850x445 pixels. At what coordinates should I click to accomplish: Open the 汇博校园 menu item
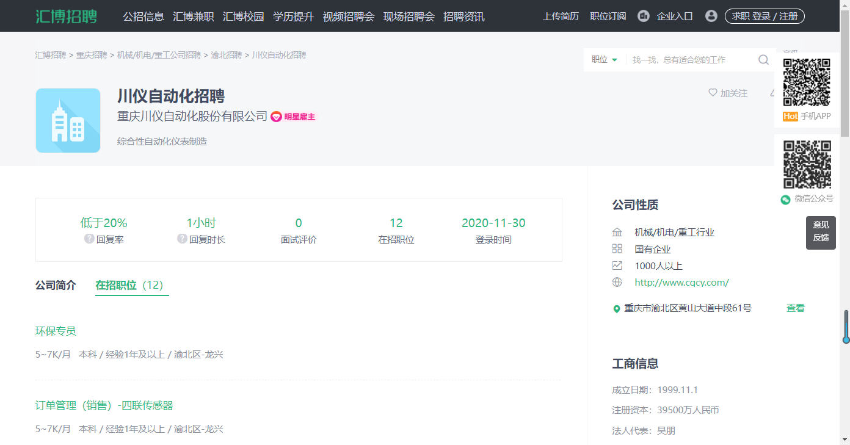(244, 16)
